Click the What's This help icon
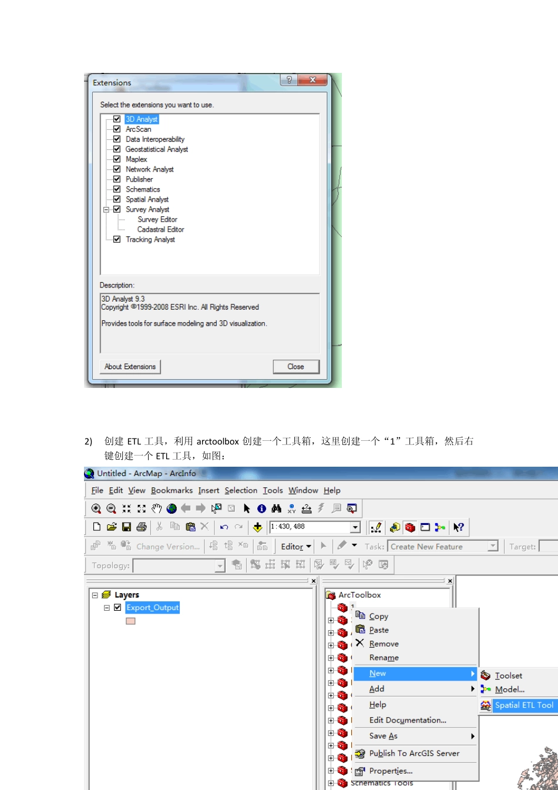The image size is (558, 790). coord(459,527)
